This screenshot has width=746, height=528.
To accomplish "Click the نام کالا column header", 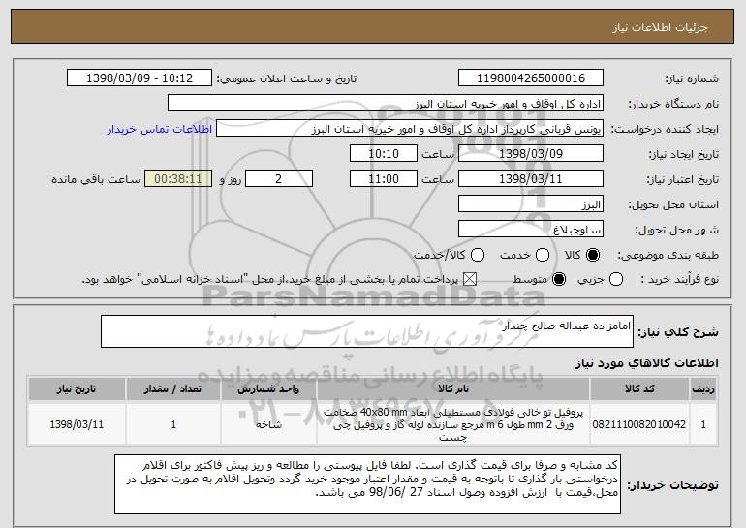I will click(453, 389).
